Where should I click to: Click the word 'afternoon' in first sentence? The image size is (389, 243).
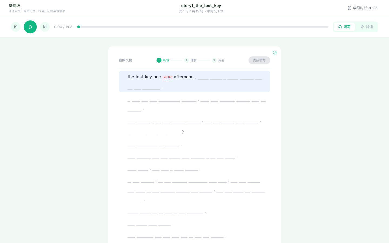pyautogui.click(x=183, y=77)
